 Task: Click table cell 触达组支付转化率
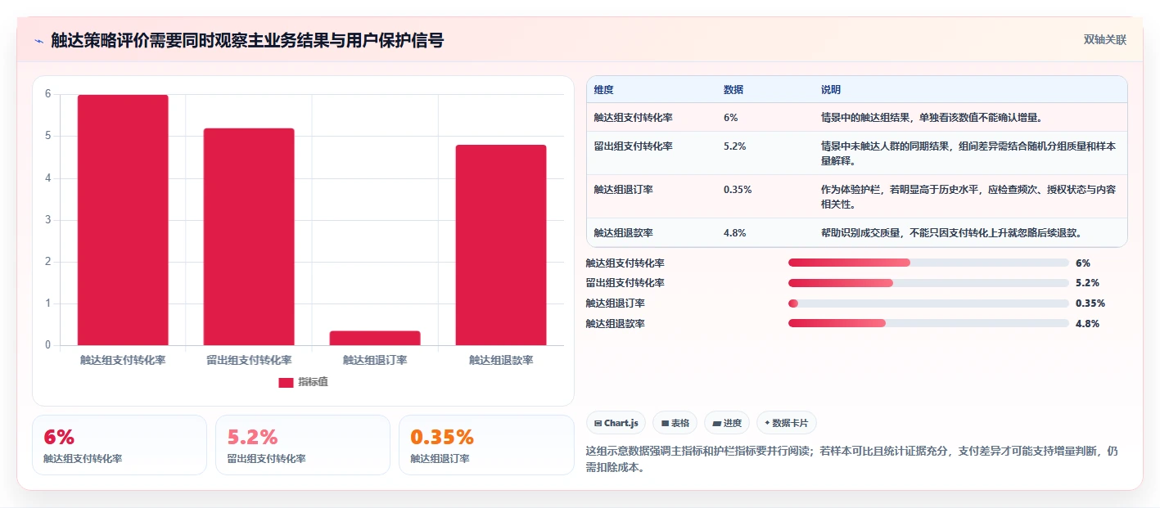coord(634,118)
